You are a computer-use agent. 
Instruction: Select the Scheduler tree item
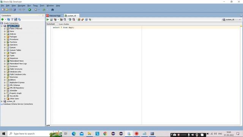tap(13, 91)
